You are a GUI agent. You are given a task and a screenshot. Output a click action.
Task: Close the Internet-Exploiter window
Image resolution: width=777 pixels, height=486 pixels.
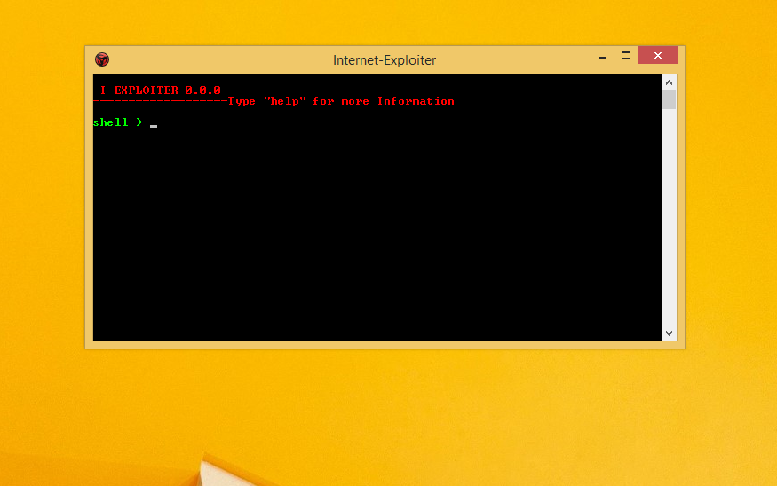[658, 56]
